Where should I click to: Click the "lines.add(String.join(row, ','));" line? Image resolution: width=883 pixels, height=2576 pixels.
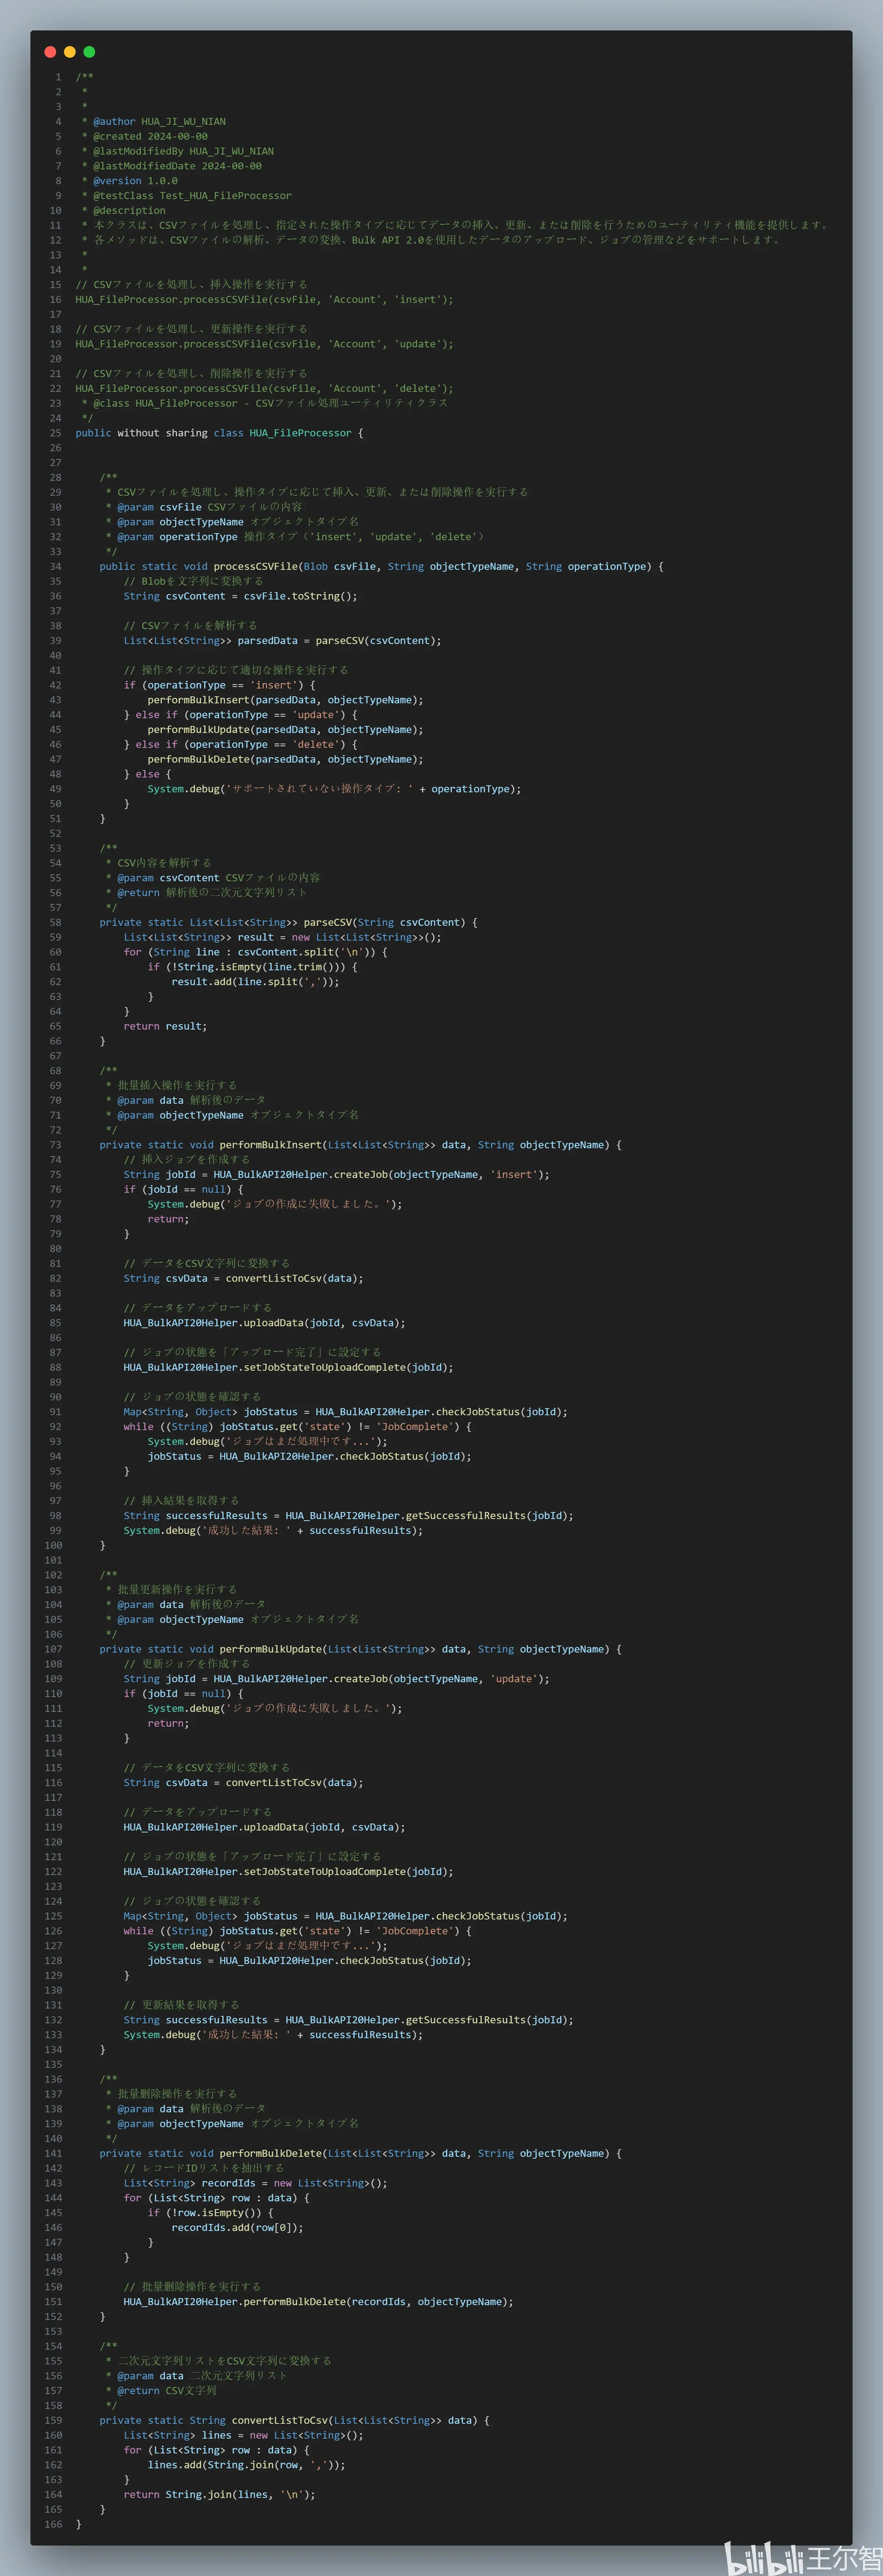(x=247, y=2465)
